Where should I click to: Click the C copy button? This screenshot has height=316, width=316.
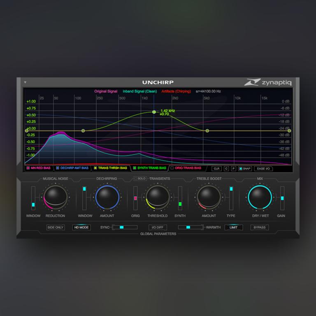[226, 169]
